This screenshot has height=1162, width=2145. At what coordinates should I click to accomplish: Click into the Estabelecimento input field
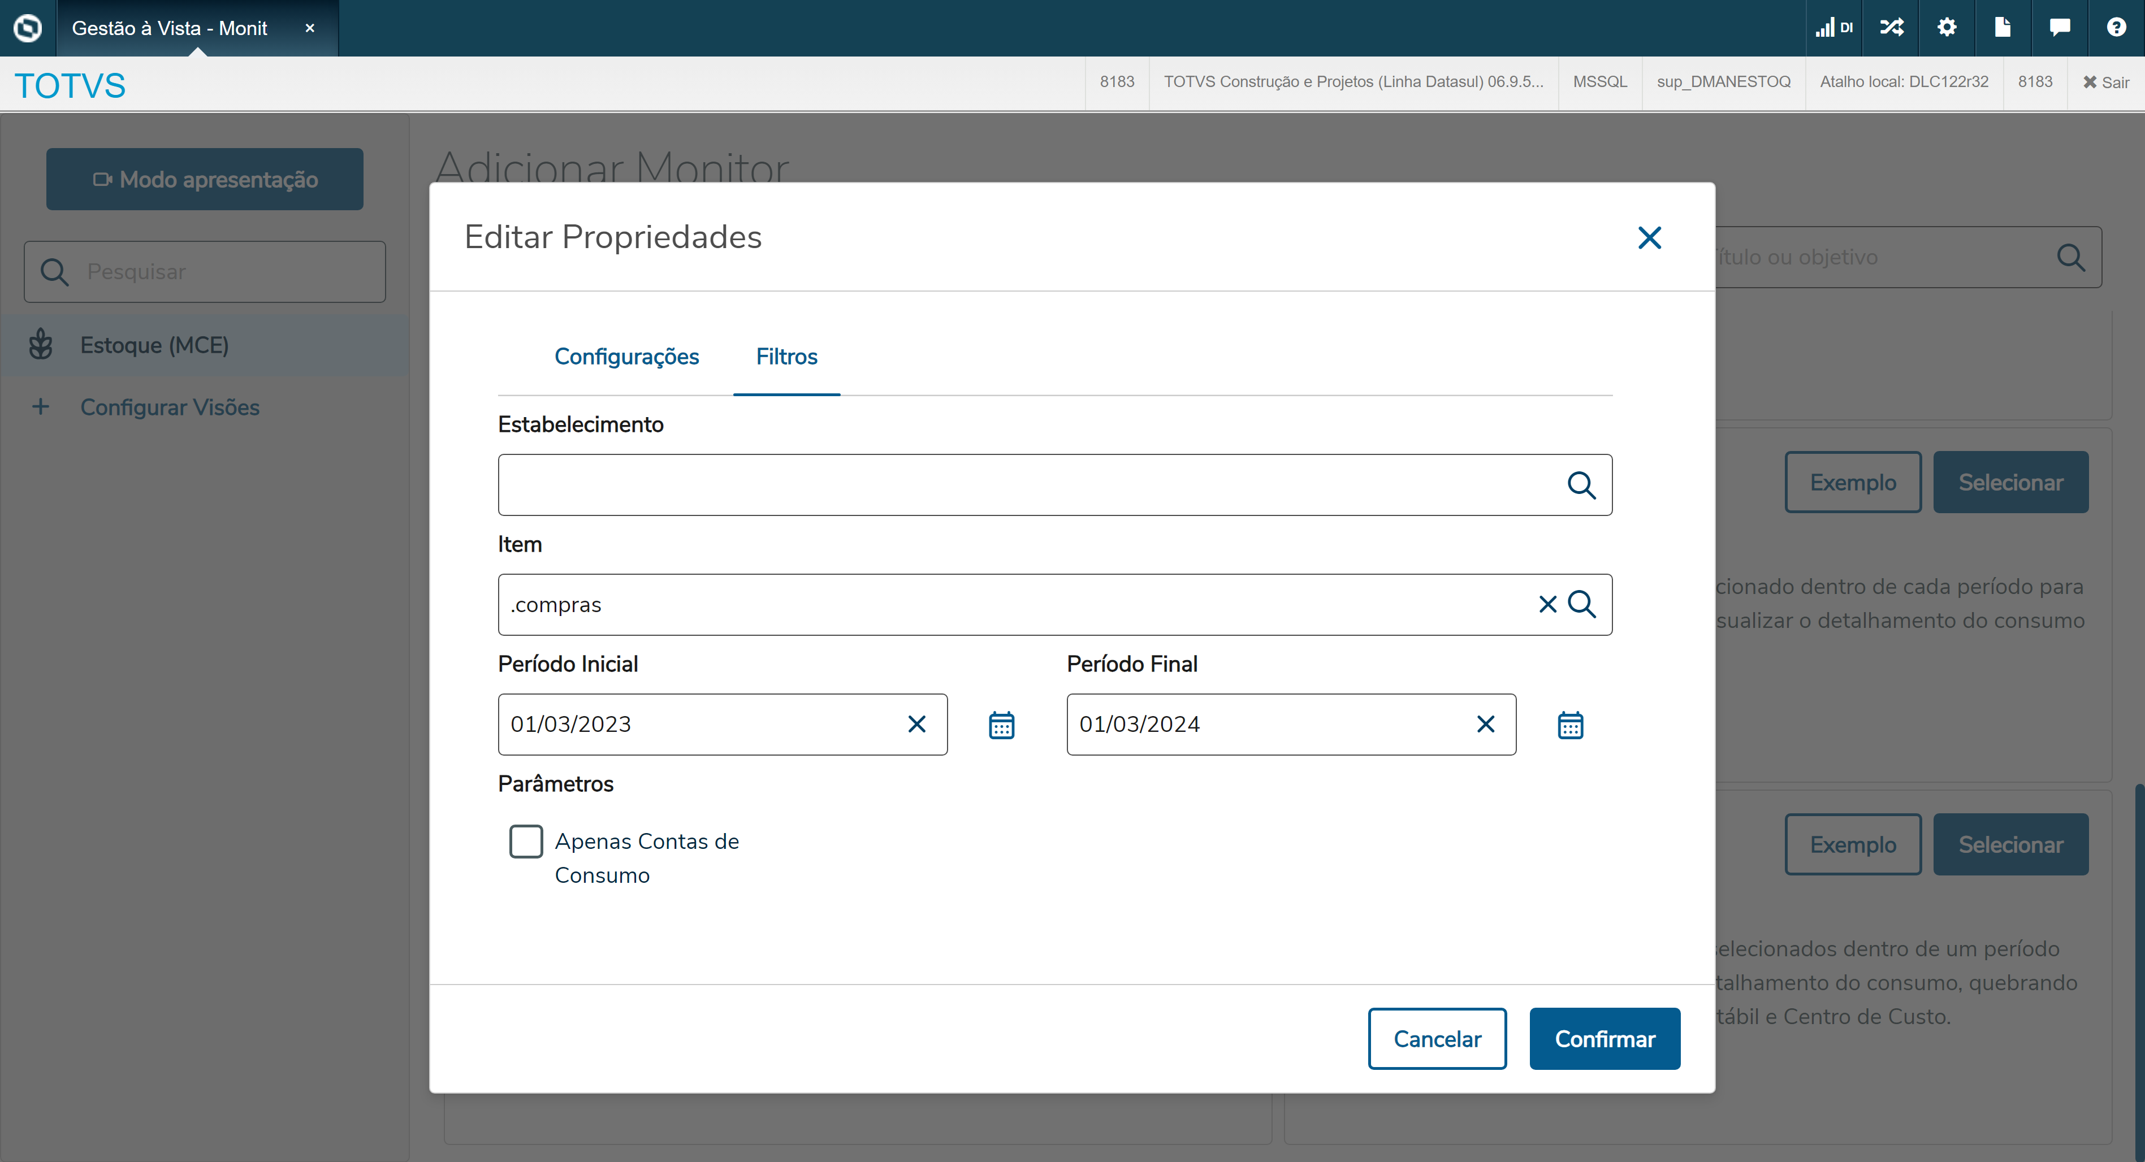[1024, 484]
